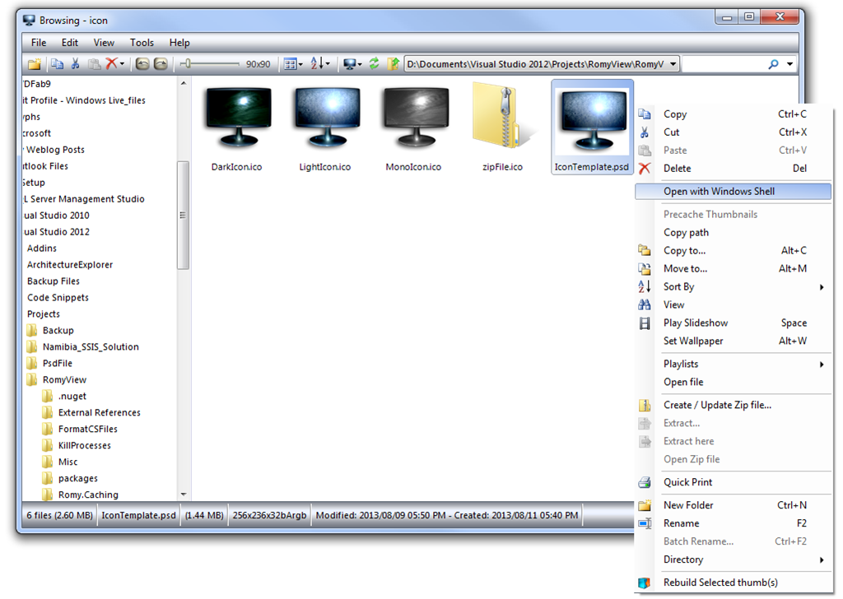843x599 pixels.
Task: Open the Tools menu
Action: (142, 43)
